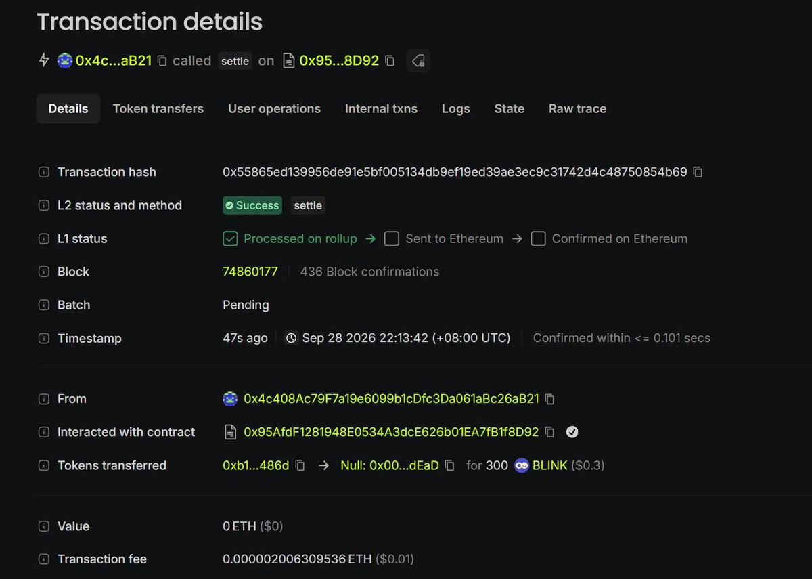Switch to the Token transfers tab

pos(158,108)
